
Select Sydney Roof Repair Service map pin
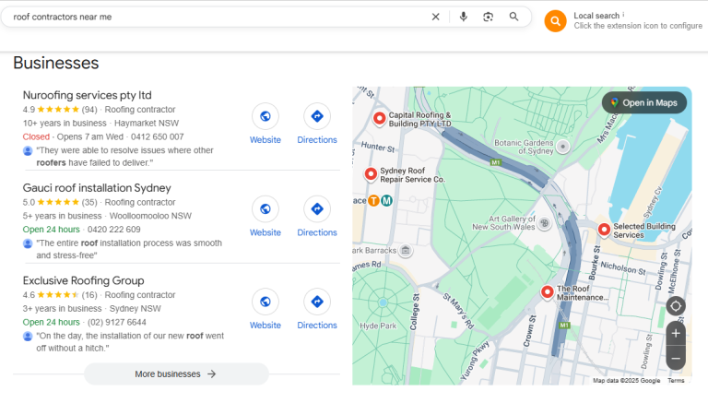(371, 173)
